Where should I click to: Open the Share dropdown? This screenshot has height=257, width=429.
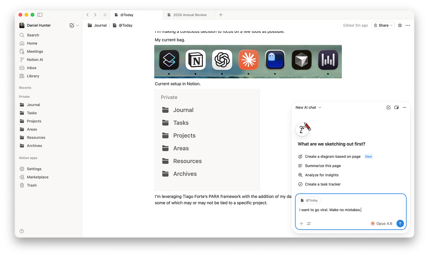click(383, 25)
